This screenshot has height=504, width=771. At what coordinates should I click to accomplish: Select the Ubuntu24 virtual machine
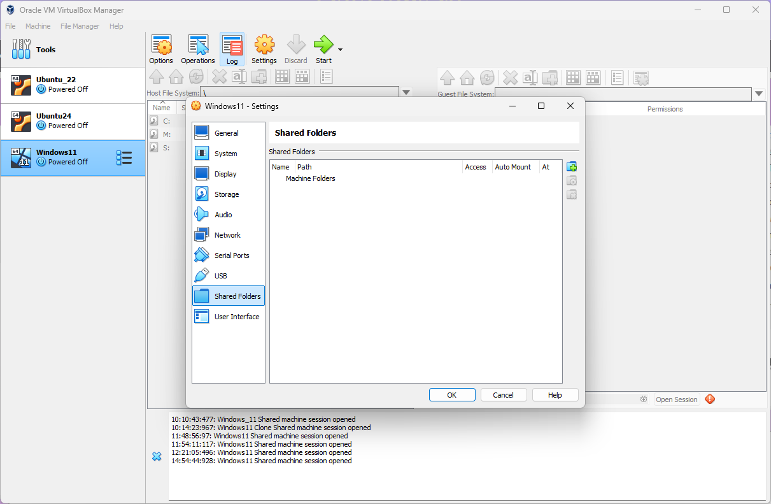pyautogui.click(x=73, y=122)
